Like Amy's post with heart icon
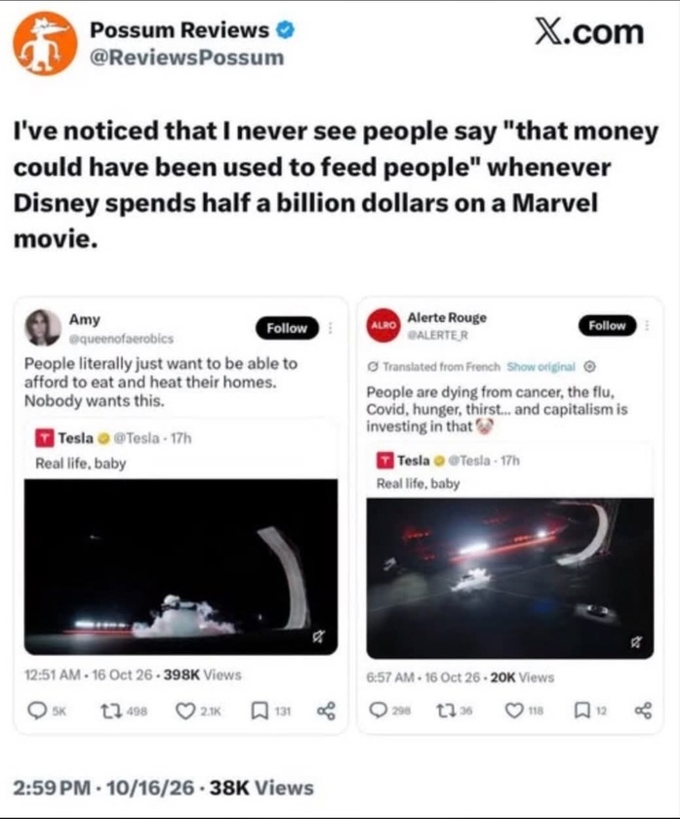 pos(185,711)
